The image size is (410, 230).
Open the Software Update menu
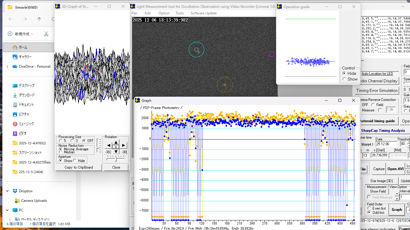[x=203, y=13]
